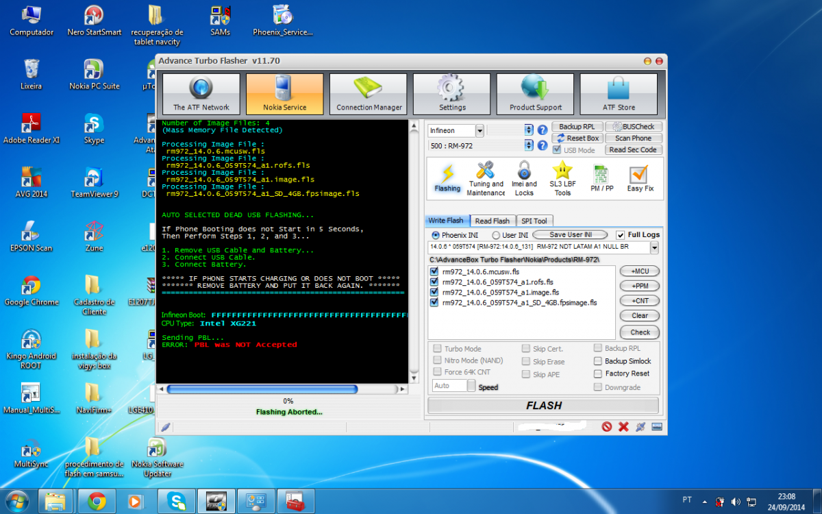Select Phoenix INI radio button
This screenshot has width=822, height=514.
click(x=435, y=235)
